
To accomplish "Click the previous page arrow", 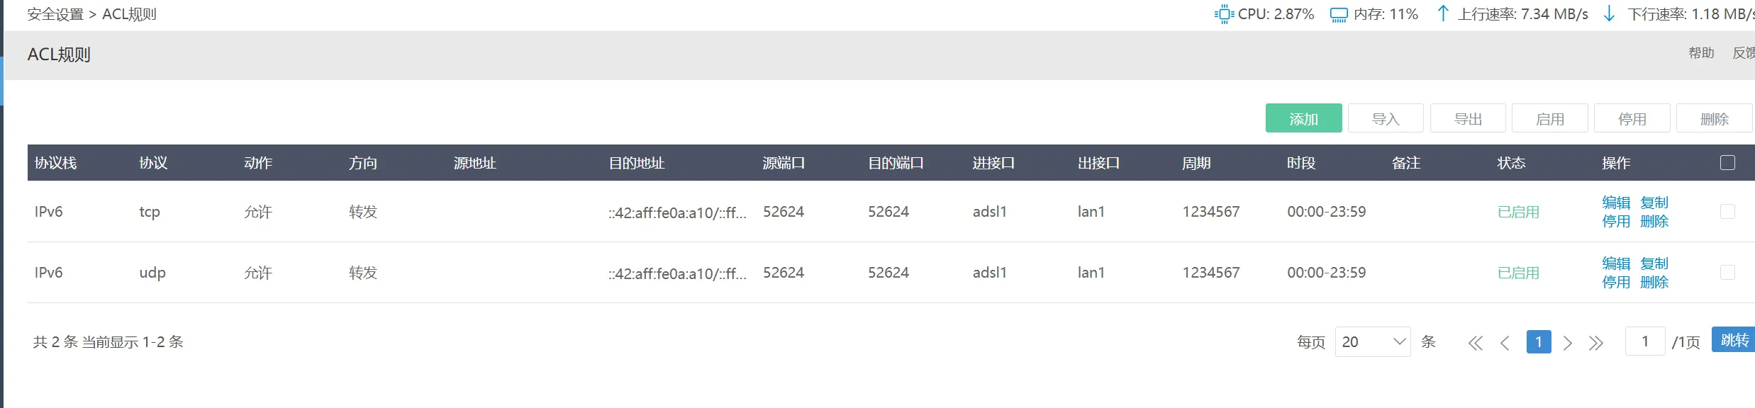I will pos(1505,342).
